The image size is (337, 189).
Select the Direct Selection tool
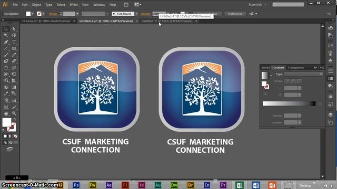pyautogui.click(x=14, y=29)
